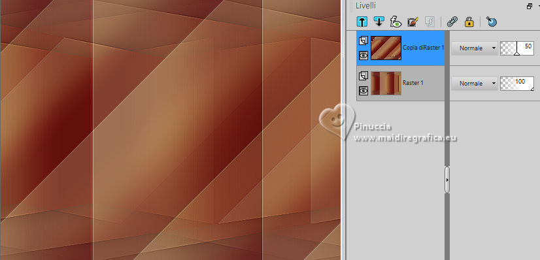Click the move layer down arrow icon

coord(379,22)
